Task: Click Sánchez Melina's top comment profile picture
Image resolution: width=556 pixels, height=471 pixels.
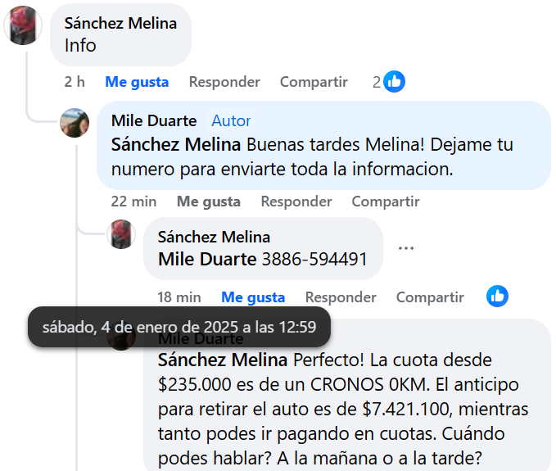Action: tap(25, 25)
